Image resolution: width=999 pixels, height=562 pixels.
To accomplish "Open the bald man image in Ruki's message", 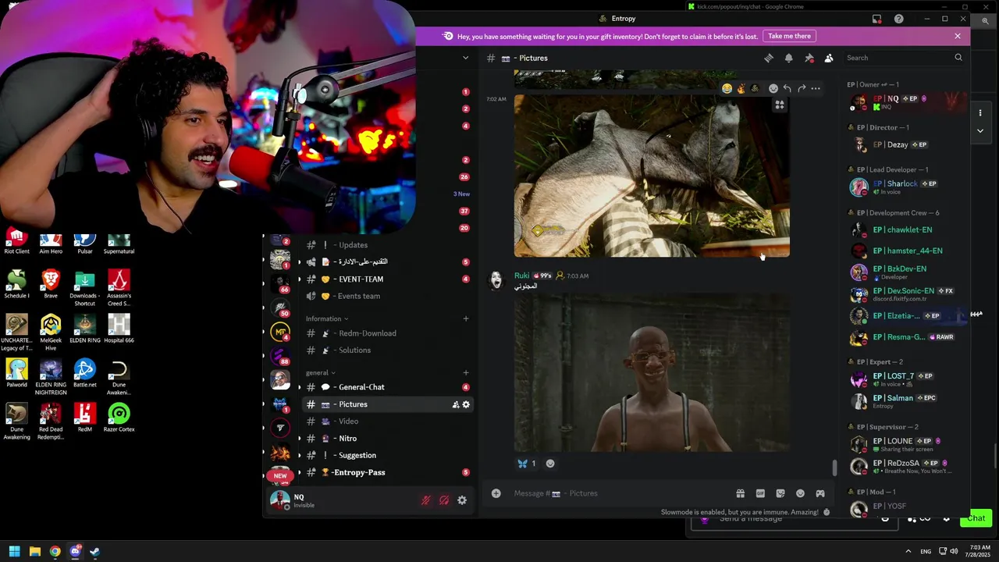I will pos(652,373).
